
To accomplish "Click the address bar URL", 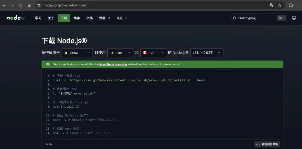I will pyautogui.click(x=65, y=5).
